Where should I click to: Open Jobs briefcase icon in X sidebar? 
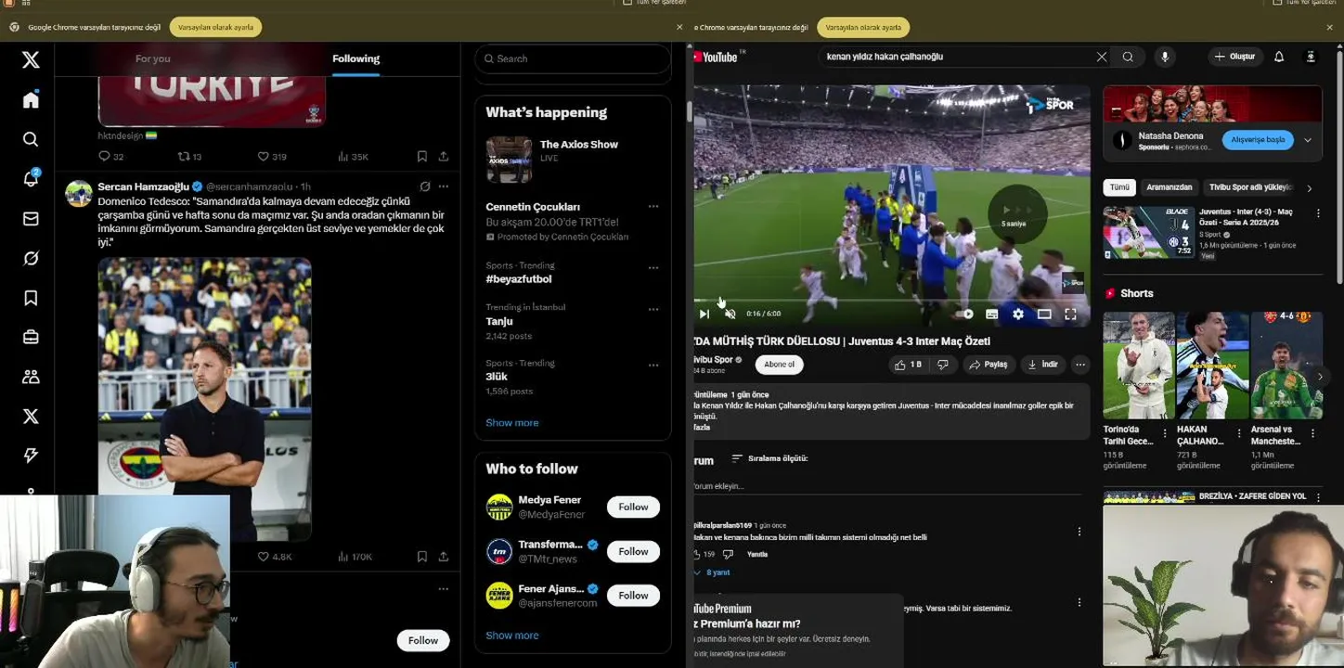(31, 337)
